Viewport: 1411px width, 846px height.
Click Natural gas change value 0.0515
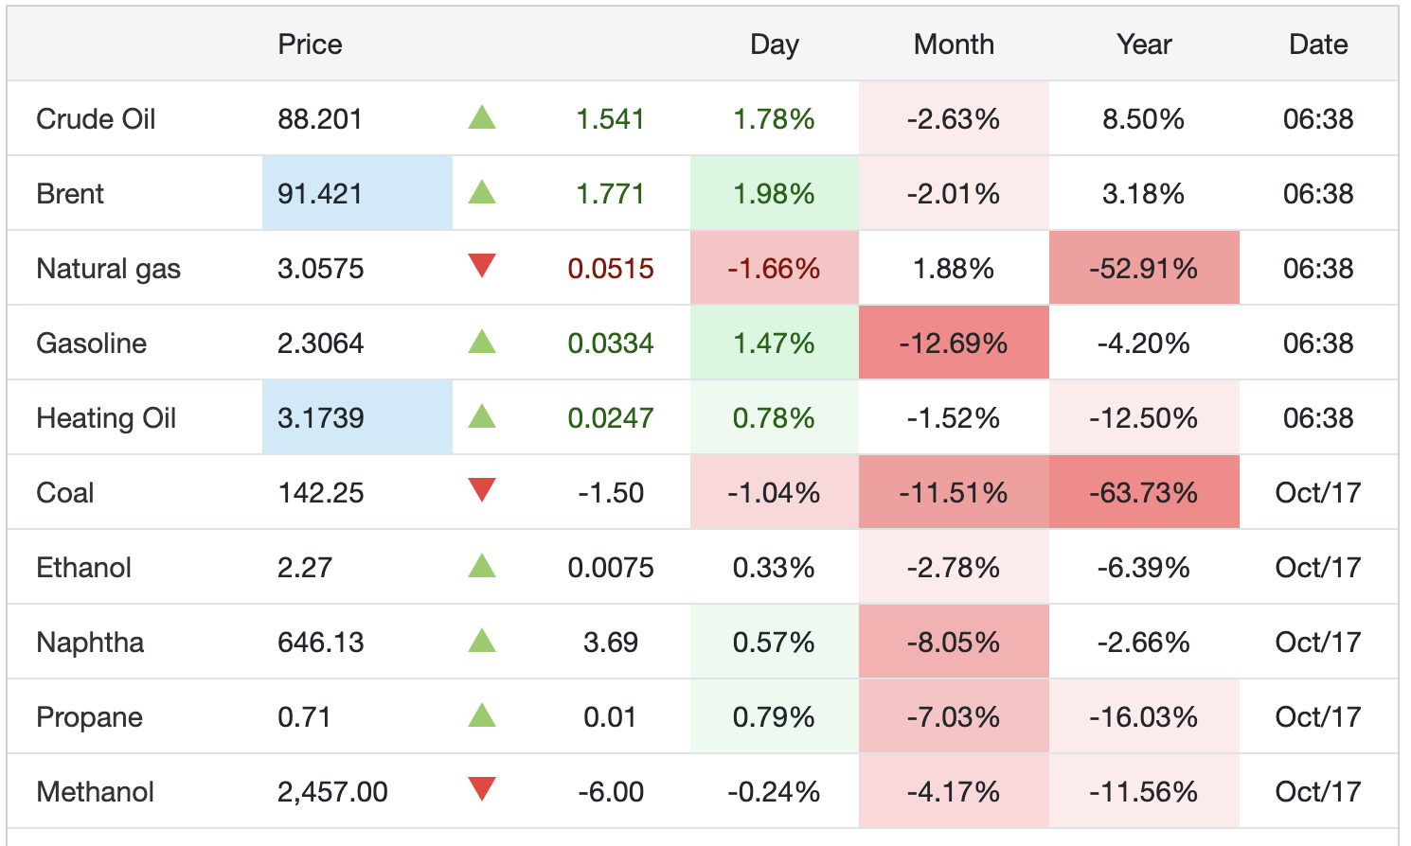[611, 269]
